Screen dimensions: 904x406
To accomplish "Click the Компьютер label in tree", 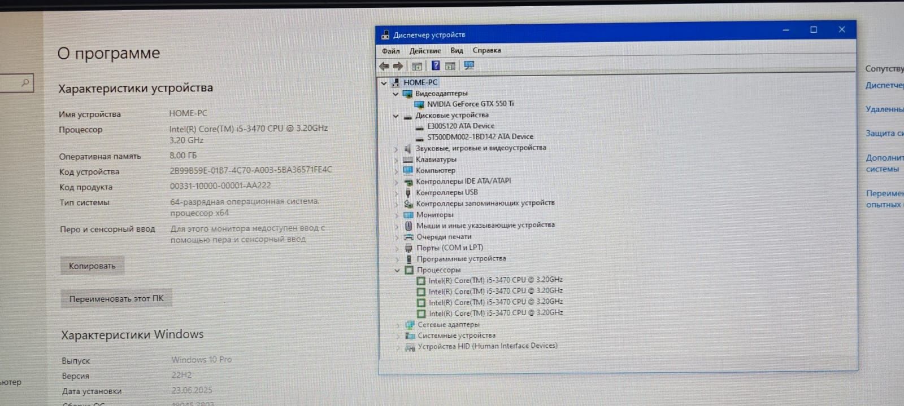I will pos(436,170).
